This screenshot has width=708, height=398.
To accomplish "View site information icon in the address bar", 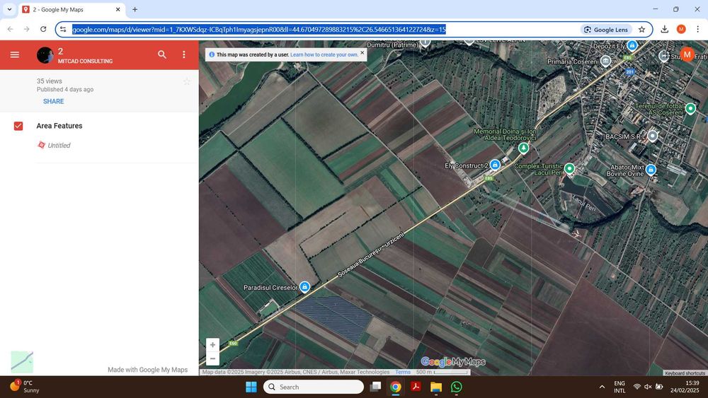I will [x=63, y=29].
